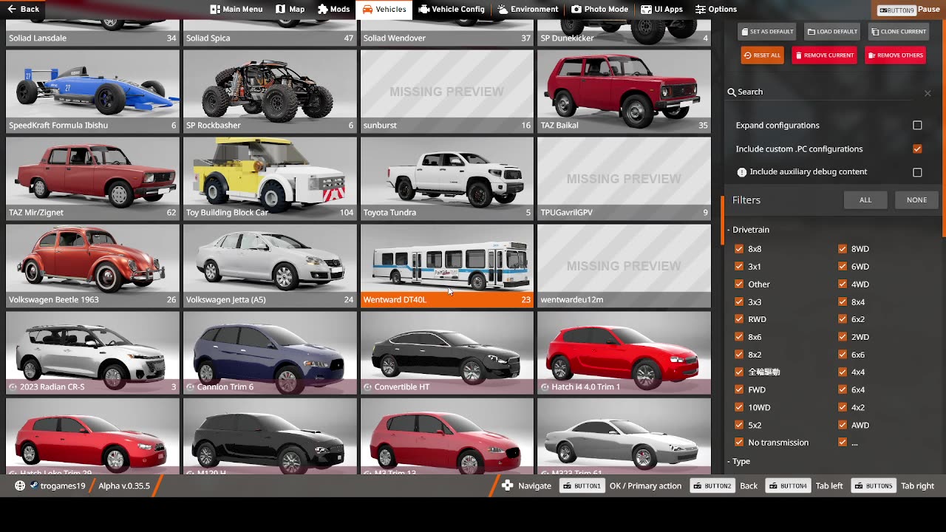Uncheck the AWD drivetrain filter
946x532 pixels.
[843, 425]
